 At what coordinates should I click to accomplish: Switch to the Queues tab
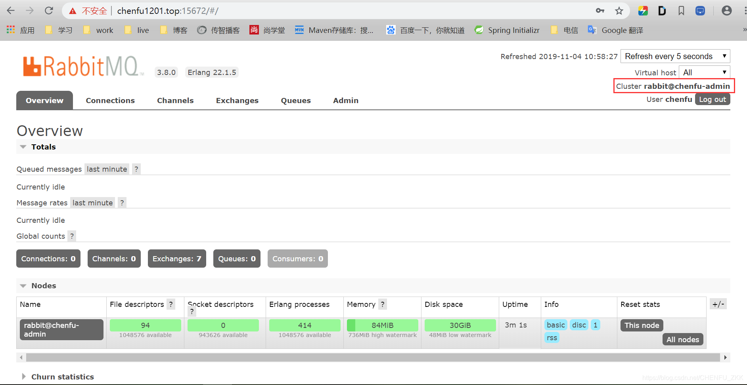296,100
